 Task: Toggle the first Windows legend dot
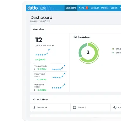point(113,49)
